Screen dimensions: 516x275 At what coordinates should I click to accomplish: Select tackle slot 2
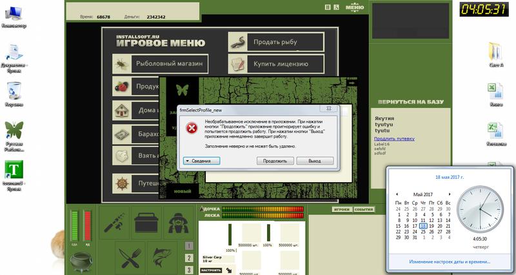[189, 258]
